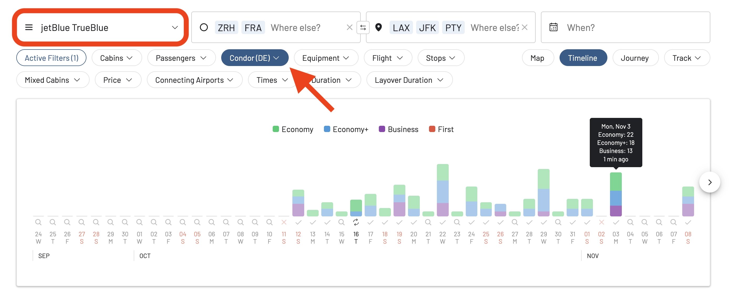Open the Condor (DE) airline filter
Image resolution: width=734 pixels, height=306 pixels.
[x=255, y=58]
